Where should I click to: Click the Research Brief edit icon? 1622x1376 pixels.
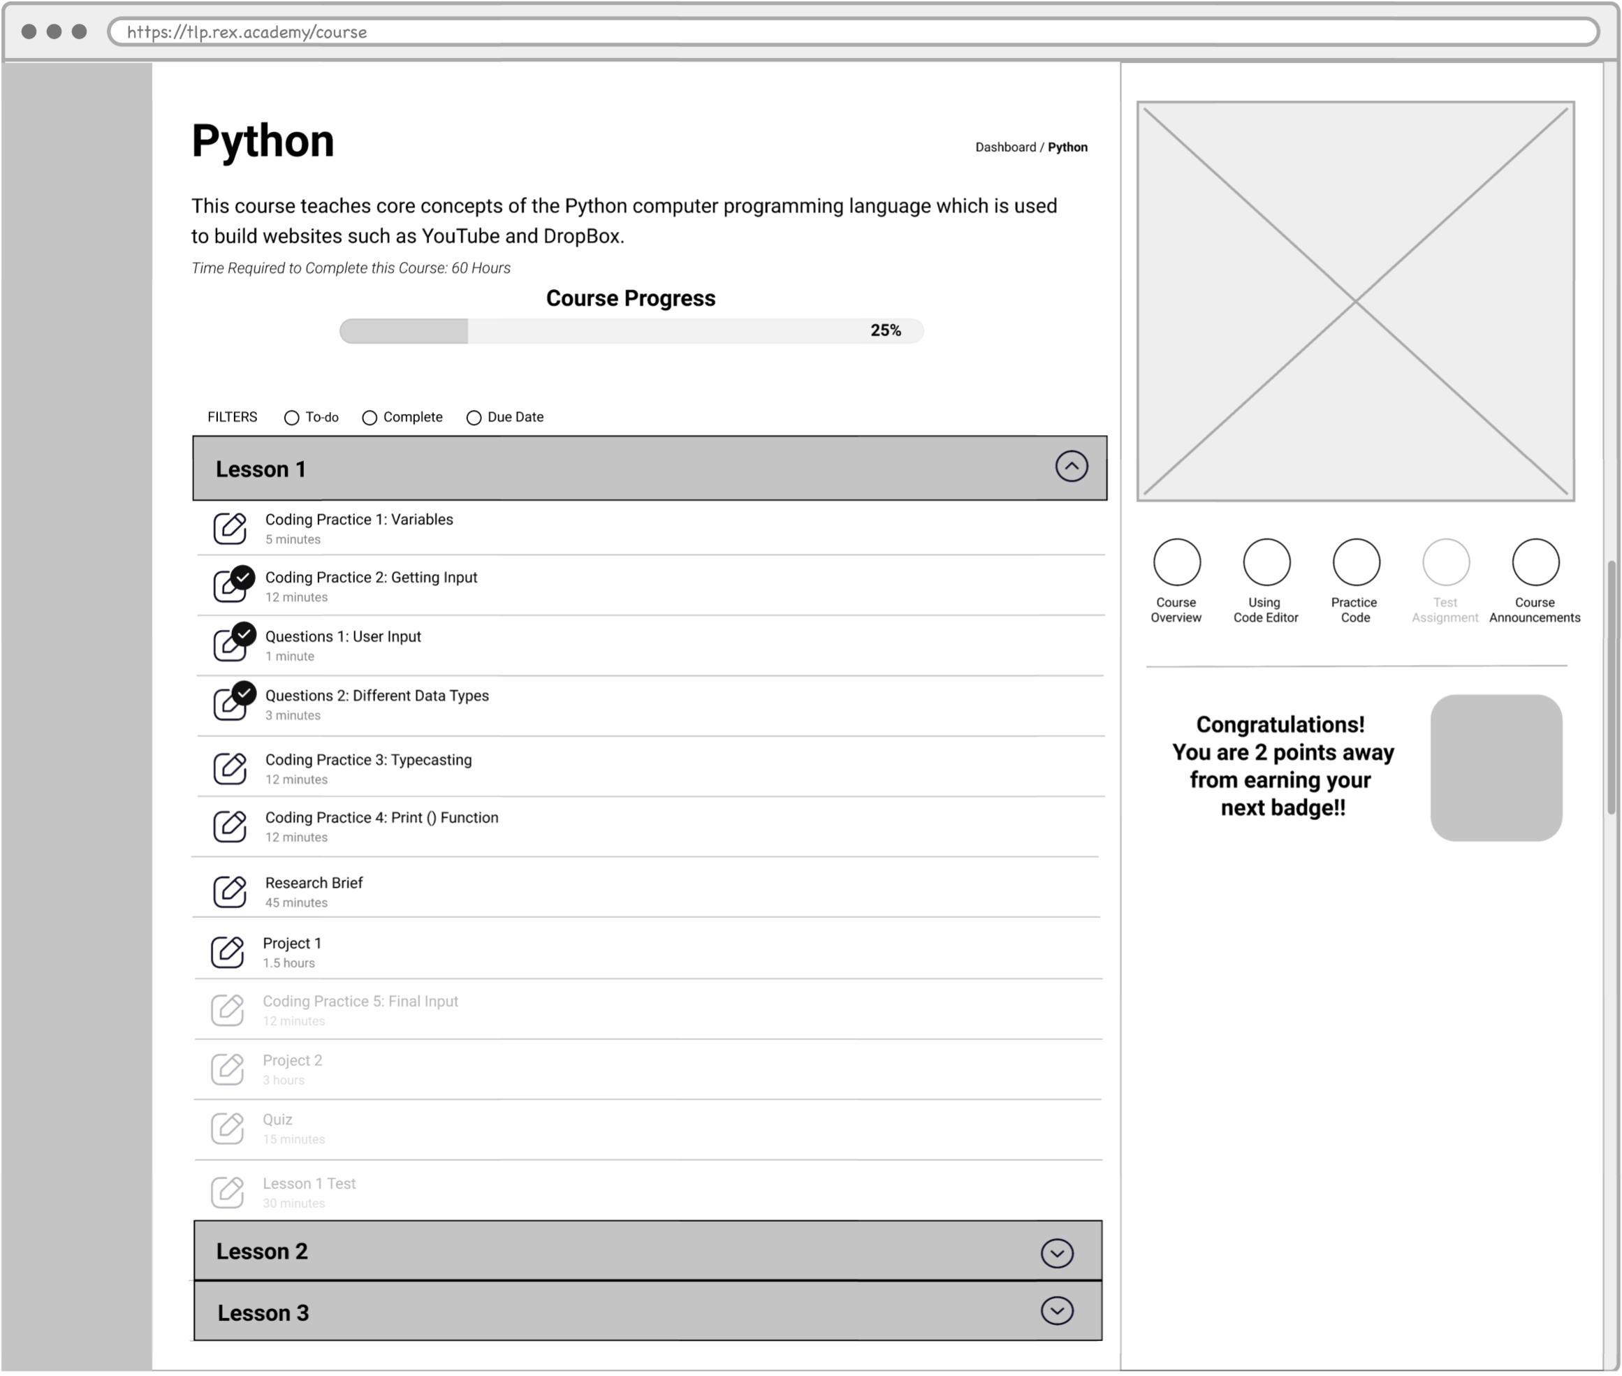pos(230,891)
